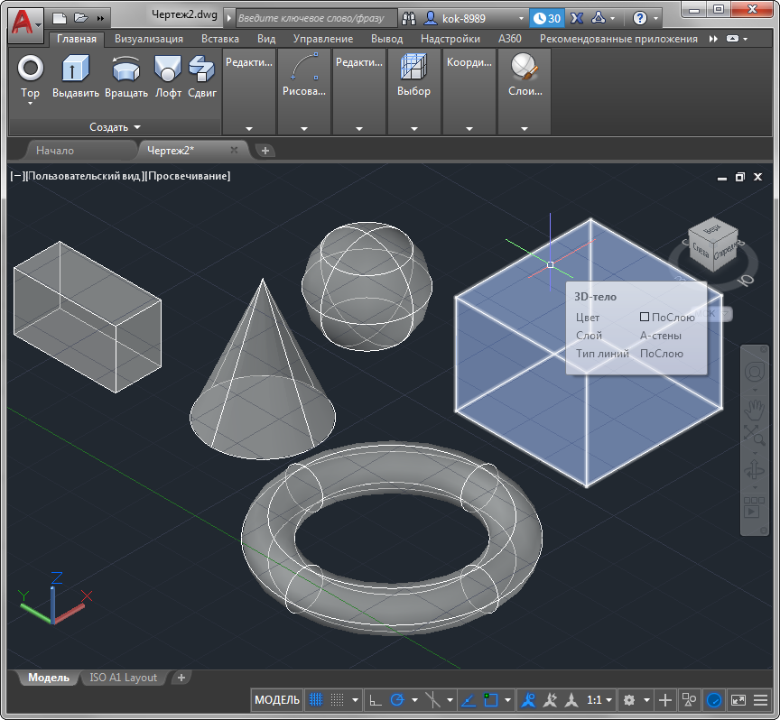Screen dimensions: 780x720
Task: Toggle grid display in status bar
Action: (x=316, y=700)
